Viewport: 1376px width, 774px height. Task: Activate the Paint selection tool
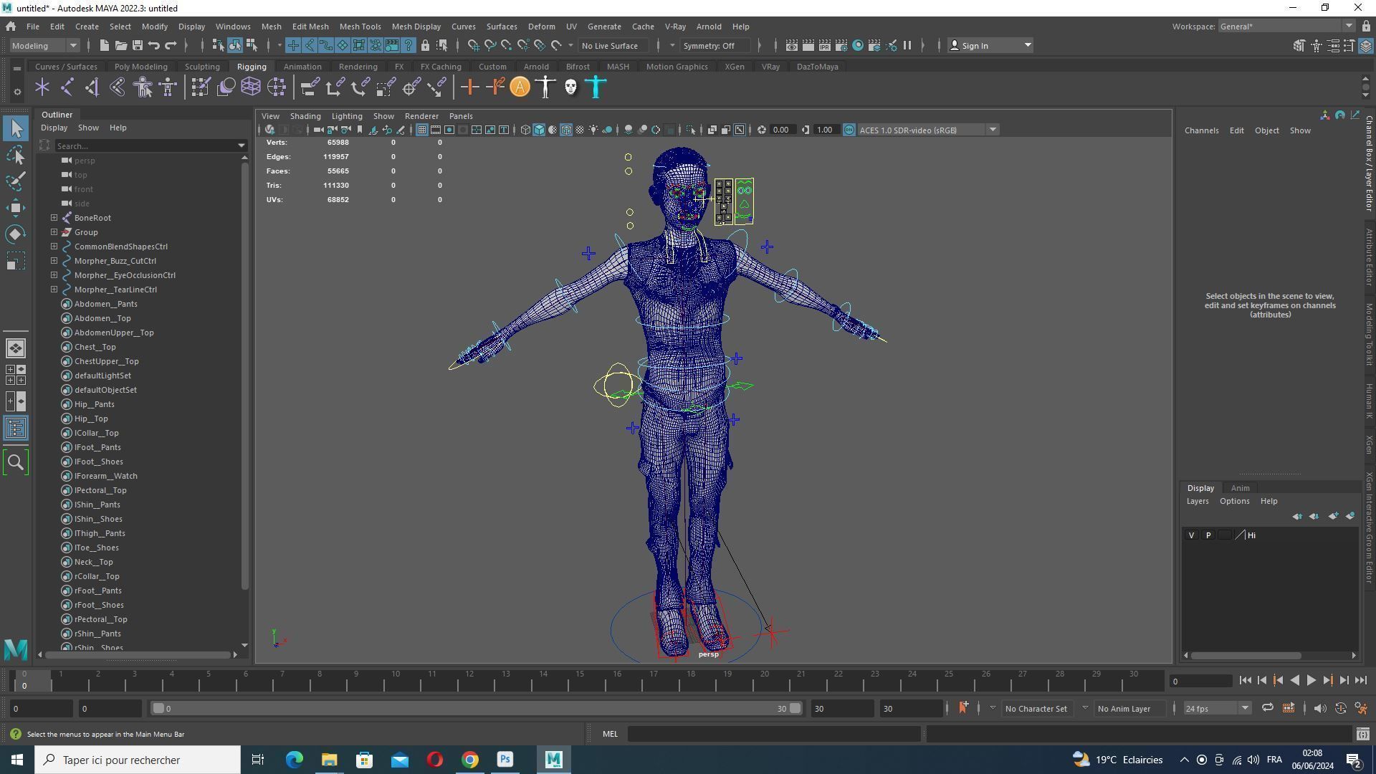tap(16, 181)
